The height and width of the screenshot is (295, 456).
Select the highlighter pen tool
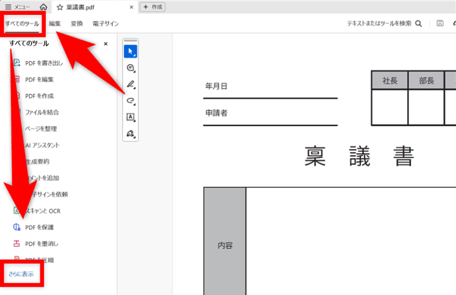(x=131, y=84)
